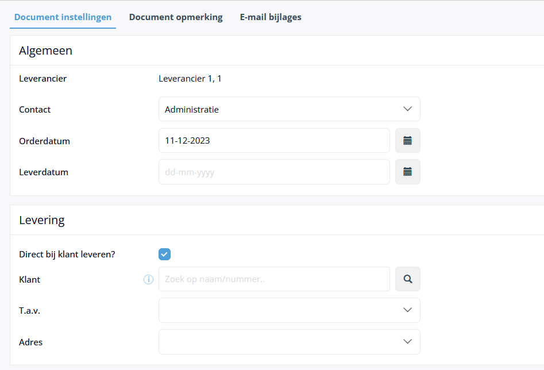Viewport: 544px width, 370px height.
Task: Uncheck Direct bij klant leveren checkbox
Action: [x=164, y=254]
